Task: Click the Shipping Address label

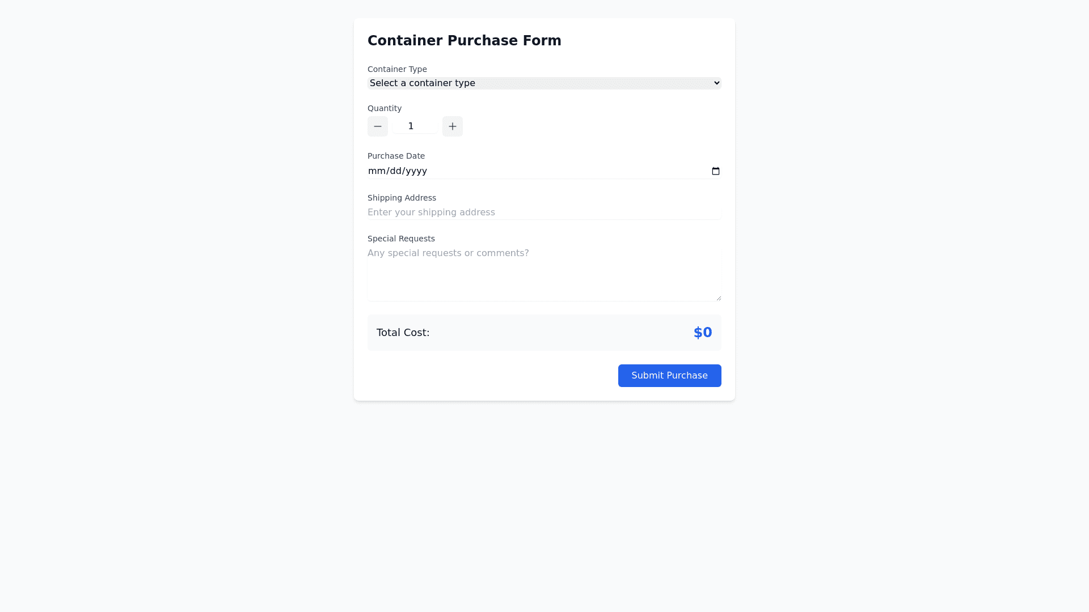Action: (402, 198)
